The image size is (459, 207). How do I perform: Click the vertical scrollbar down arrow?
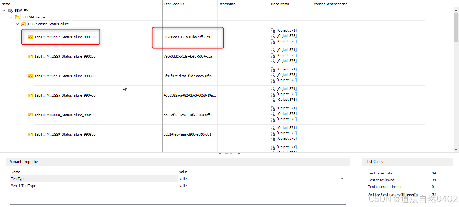tap(456, 149)
